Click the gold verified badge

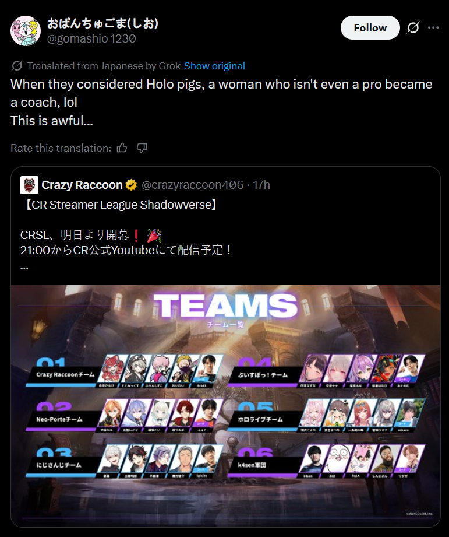[x=131, y=185]
